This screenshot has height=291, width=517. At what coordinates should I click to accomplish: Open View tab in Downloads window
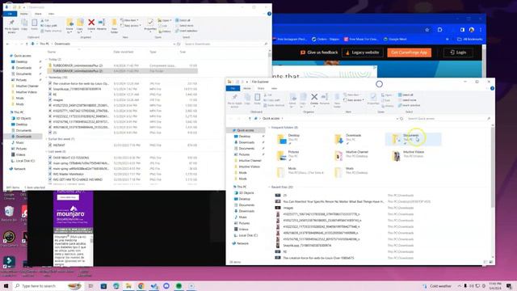pos(51,14)
